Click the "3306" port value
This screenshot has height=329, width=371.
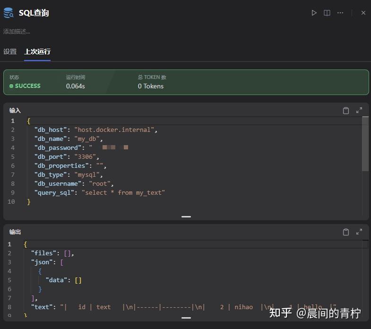point(85,157)
